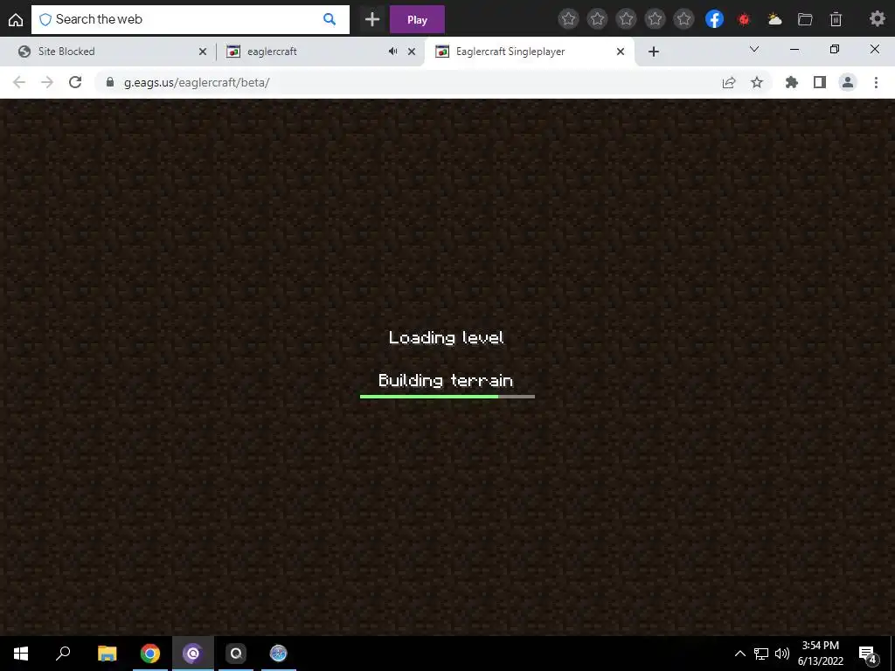Click the Building terrain text
Screen dimensions: 895x671
pyautogui.click(x=446, y=381)
